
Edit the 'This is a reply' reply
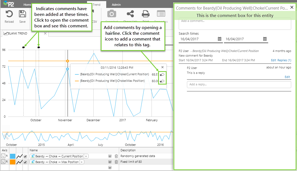pos(287,77)
